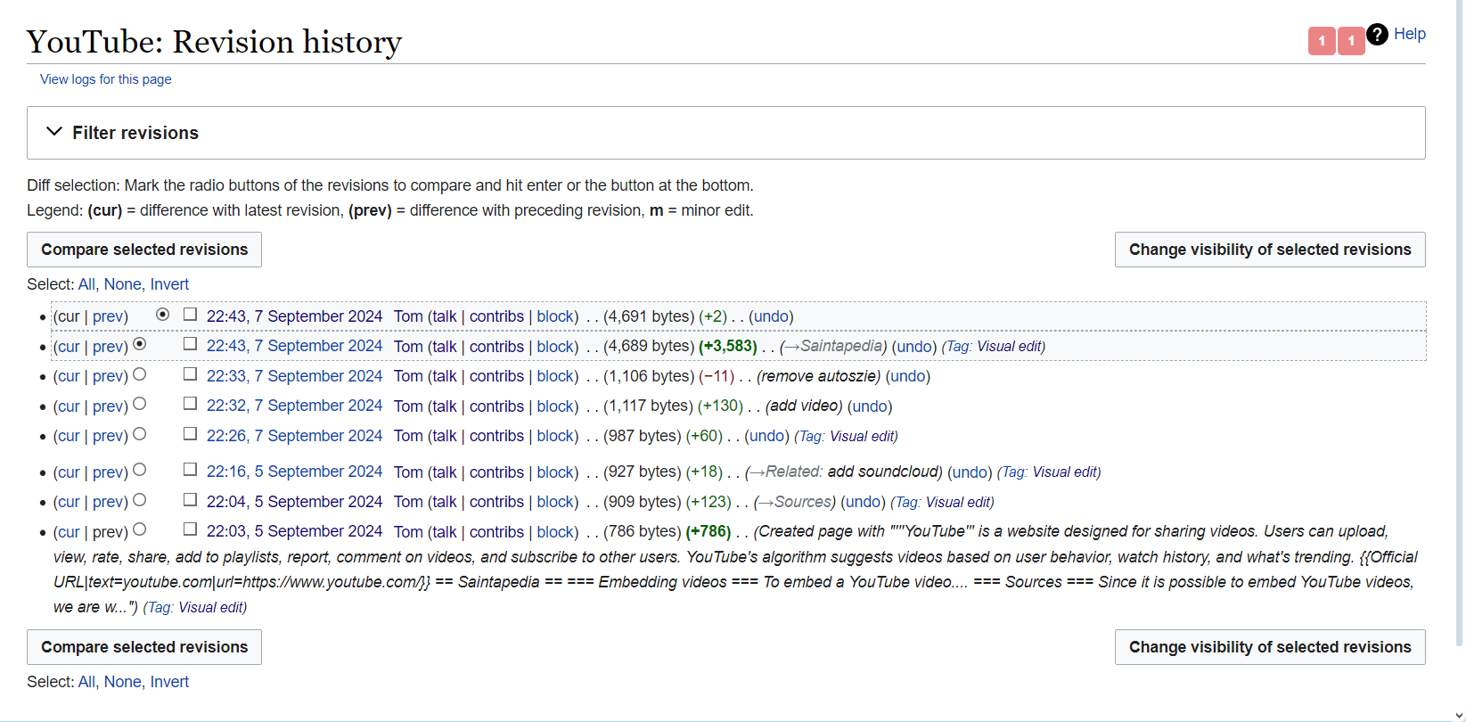Select radio button for the 4,691 bytes revision

(162, 315)
